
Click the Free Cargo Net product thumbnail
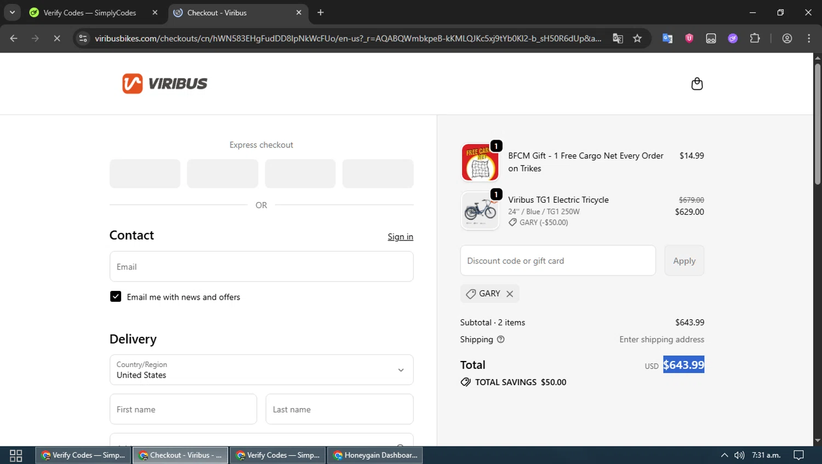click(x=480, y=162)
